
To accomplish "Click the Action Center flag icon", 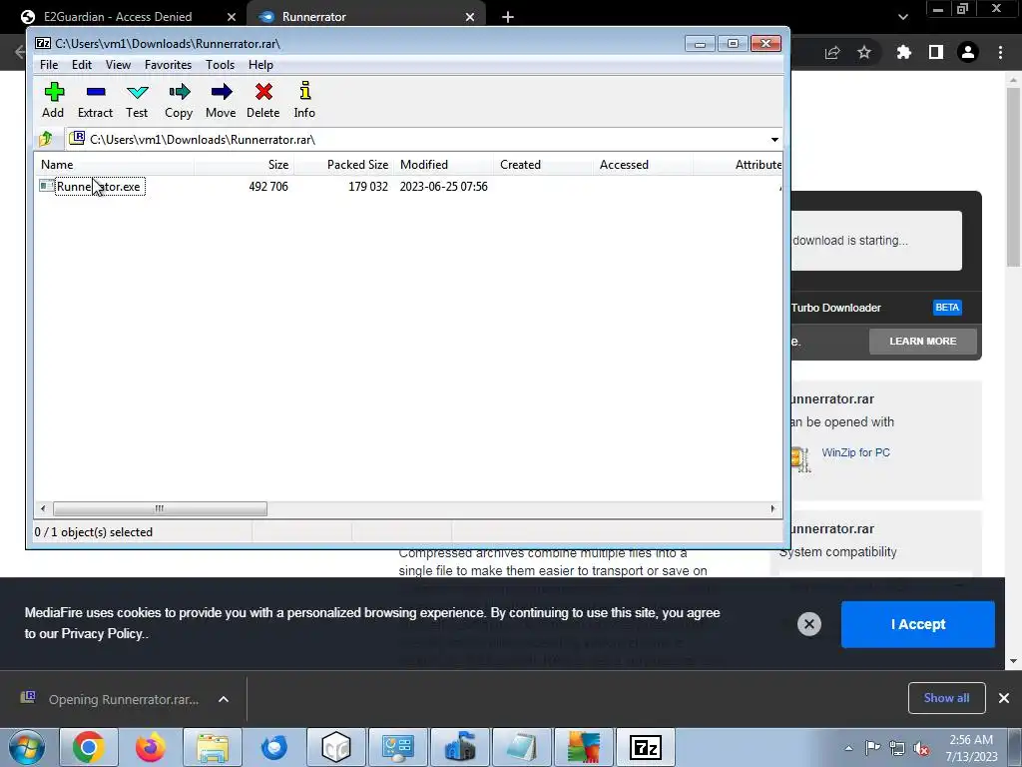I will [872, 748].
